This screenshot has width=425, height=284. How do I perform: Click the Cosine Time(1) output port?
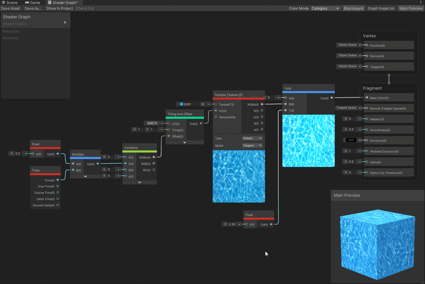58,193
